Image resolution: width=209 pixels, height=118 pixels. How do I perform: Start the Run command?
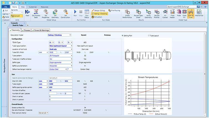pyautogui.click(x=75, y=13)
